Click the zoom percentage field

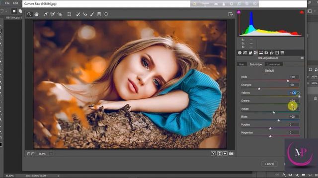point(42,154)
